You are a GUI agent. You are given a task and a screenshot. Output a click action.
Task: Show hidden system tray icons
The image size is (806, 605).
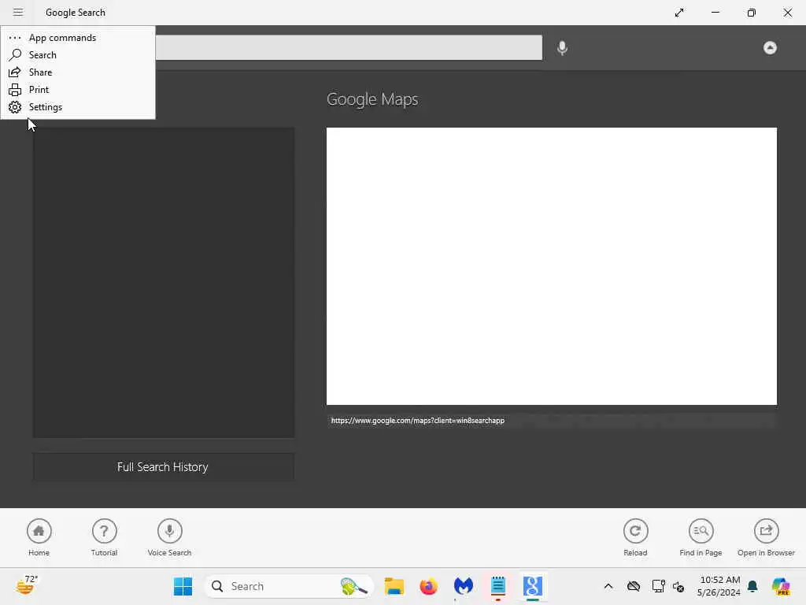(608, 586)
